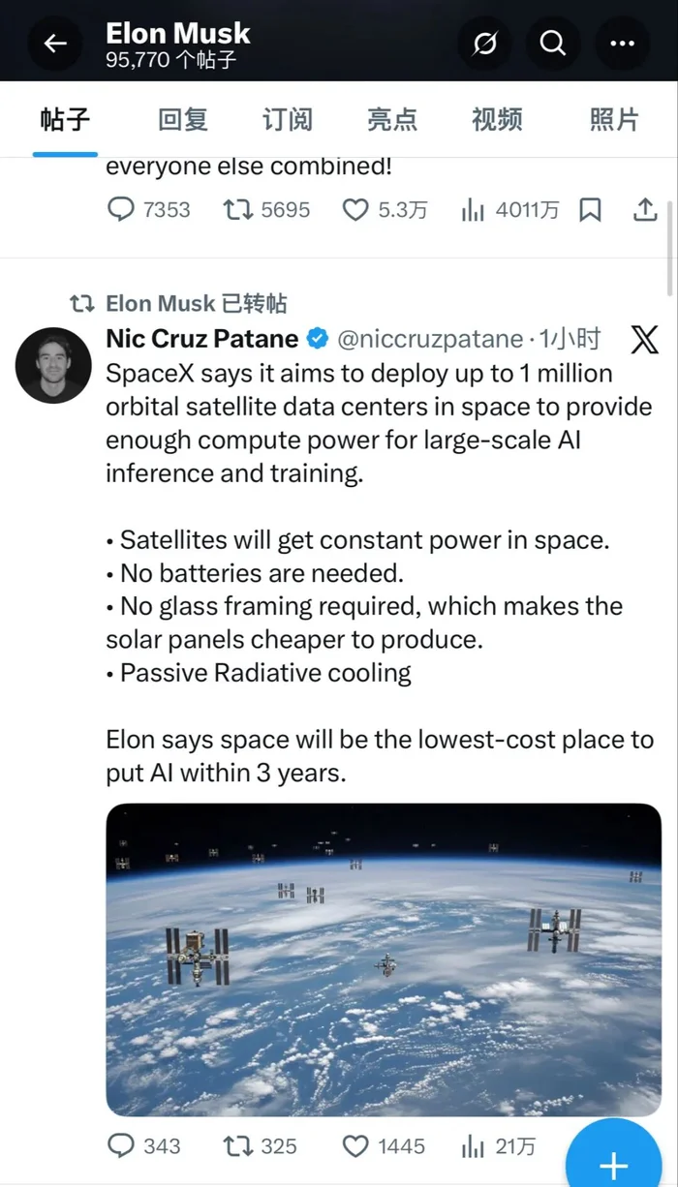Tap Nic Cruz Patane's profile avatar

[54, 365]
